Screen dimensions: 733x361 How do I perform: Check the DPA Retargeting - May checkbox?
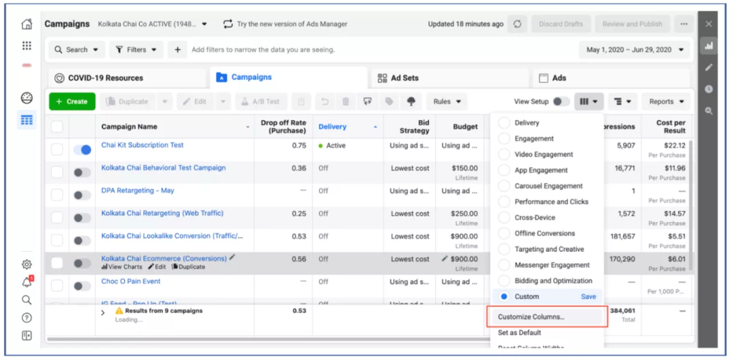coord(57,195)
